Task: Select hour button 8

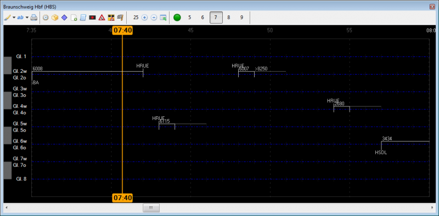Action: click(228, 18)
